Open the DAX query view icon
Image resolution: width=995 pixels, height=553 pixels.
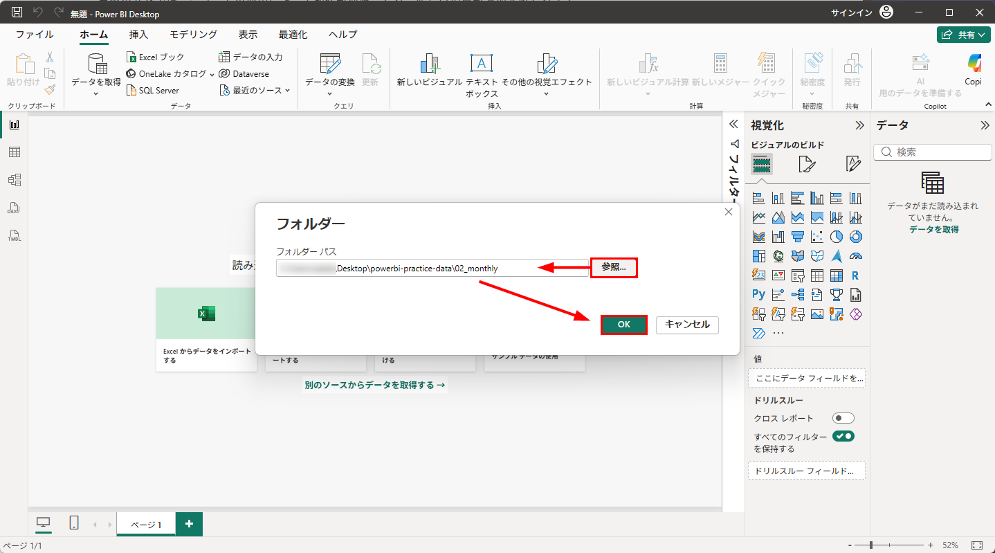[14, 208]
